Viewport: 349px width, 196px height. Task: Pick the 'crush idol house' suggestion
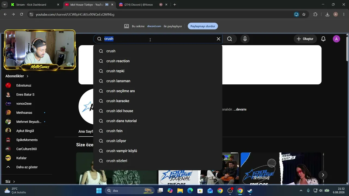(x=158, y=111)
